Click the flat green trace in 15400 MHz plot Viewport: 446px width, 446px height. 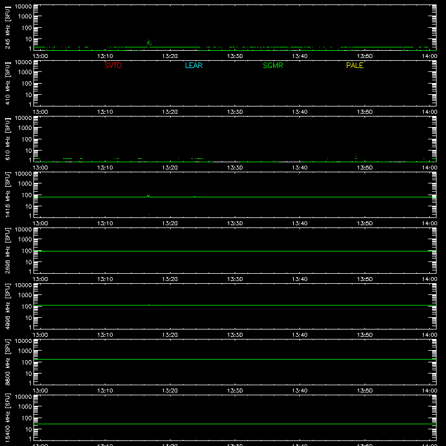pos(235,424)
